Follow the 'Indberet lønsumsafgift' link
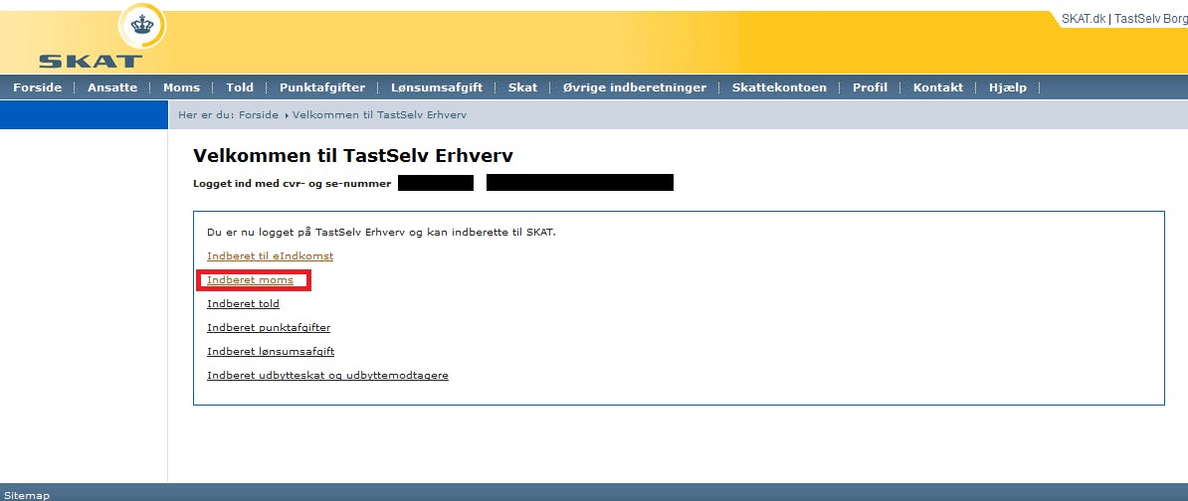This screenshot has width=1188, height=501. [x=271, y=351]
